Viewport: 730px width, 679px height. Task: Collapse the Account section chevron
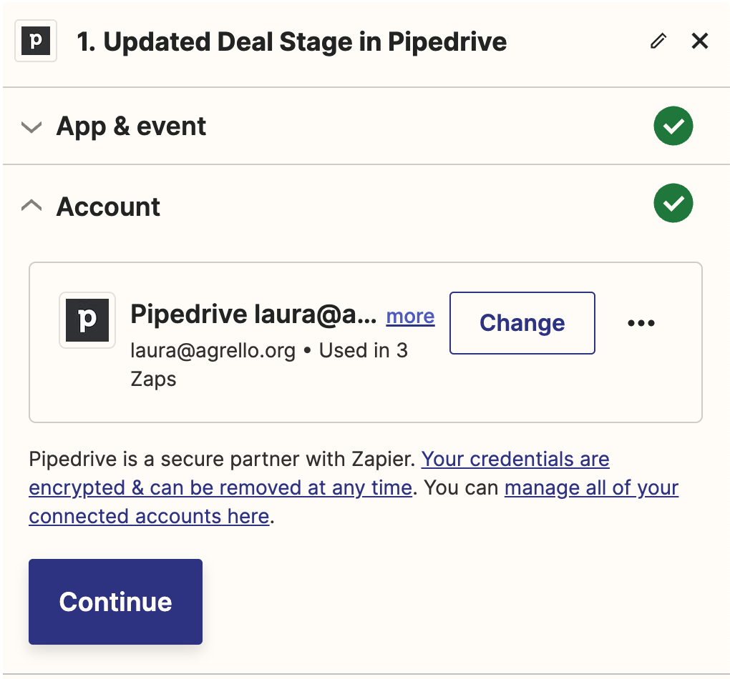coord(31,207)
